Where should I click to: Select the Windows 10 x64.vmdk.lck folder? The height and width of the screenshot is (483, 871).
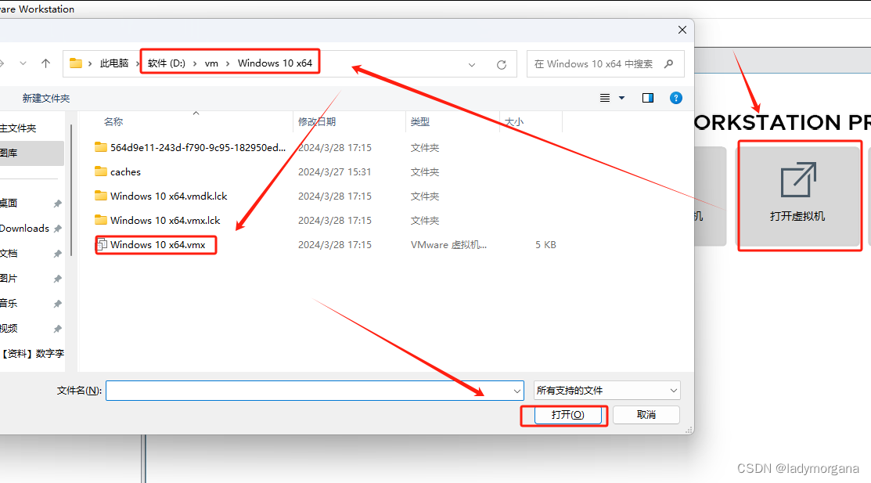168,196
